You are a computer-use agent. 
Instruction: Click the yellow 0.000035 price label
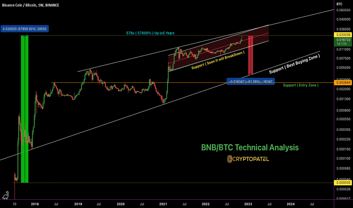pos(343,183)
